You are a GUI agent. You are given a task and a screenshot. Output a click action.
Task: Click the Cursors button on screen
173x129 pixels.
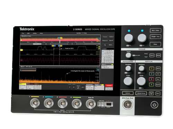coord(105,37)
